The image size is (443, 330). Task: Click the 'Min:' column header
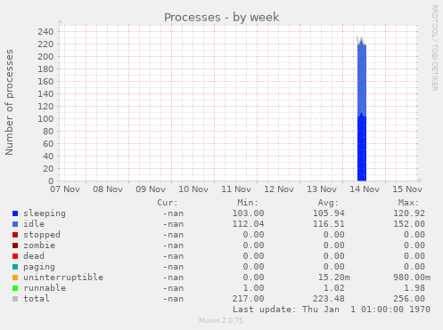[x=248, y=203]
